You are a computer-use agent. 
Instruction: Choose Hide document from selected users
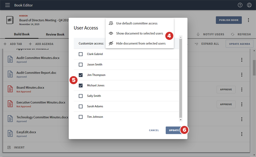coord(140,44)
